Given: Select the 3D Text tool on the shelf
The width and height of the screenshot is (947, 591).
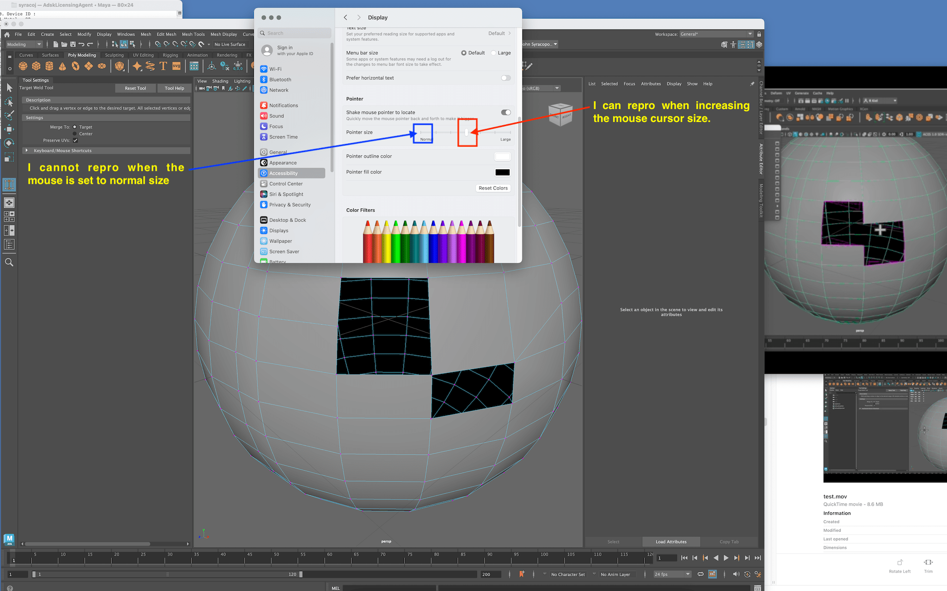Looking at the screenshot, I should pos(163,66).
